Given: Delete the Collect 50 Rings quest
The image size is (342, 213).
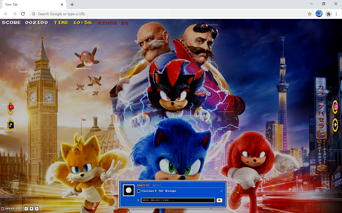Looking at the screenshot, I should pos(221,191).
